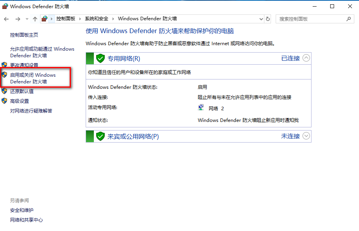Screen dimensions: 359x231
Task: Click the 搜索控制面板 search field
Action: pos(310,19)
